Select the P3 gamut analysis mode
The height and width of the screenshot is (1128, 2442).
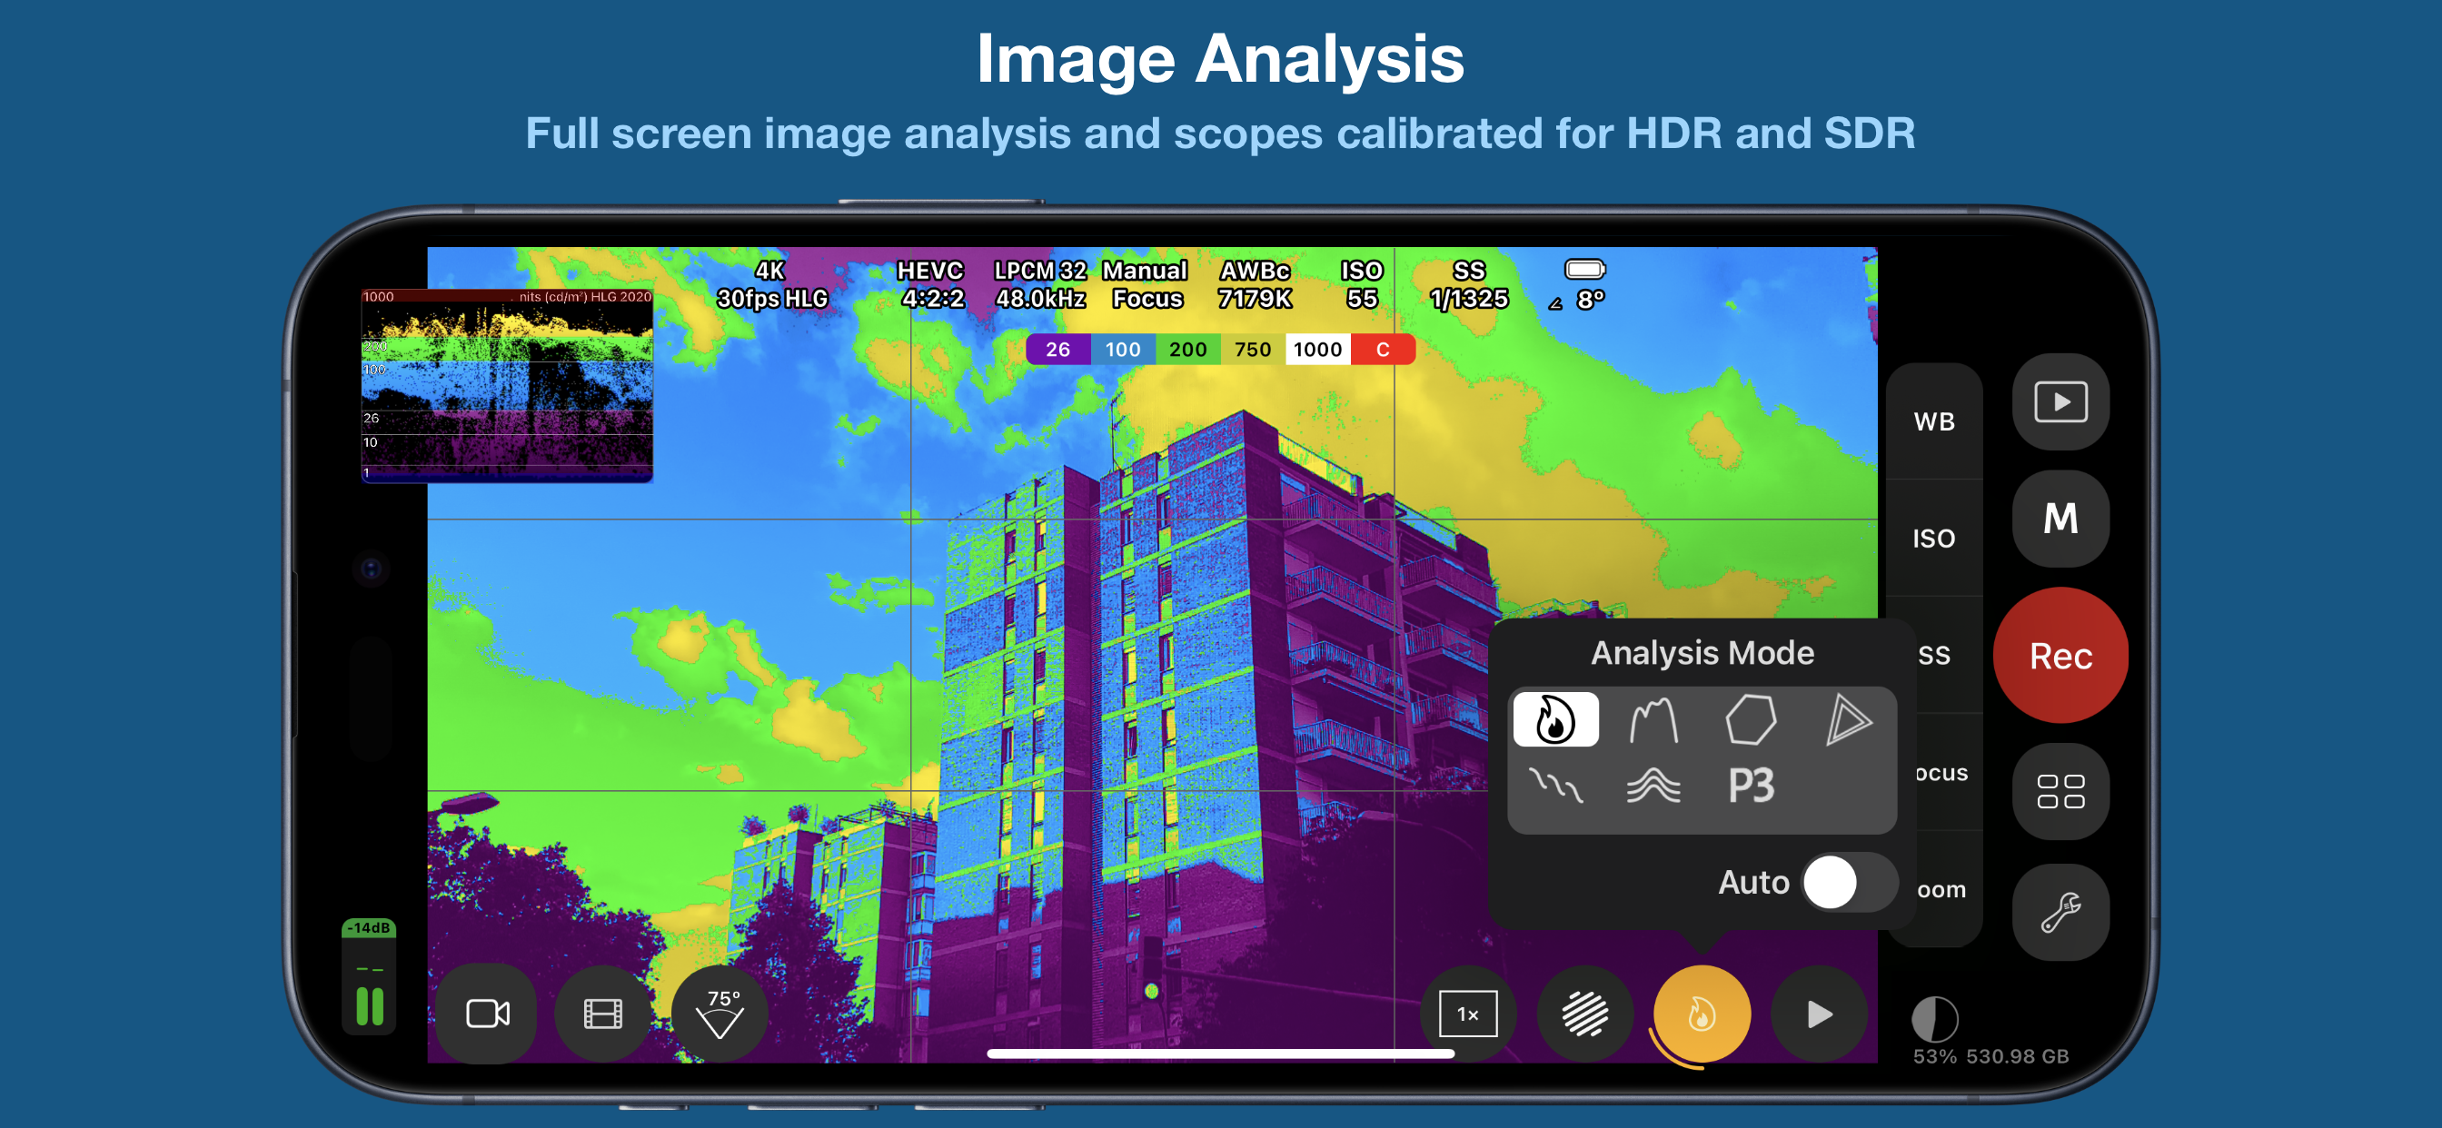(1750, 786)
